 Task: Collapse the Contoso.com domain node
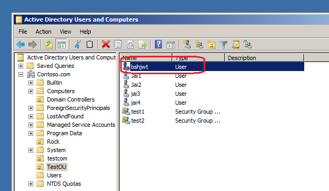click(21, 74)
